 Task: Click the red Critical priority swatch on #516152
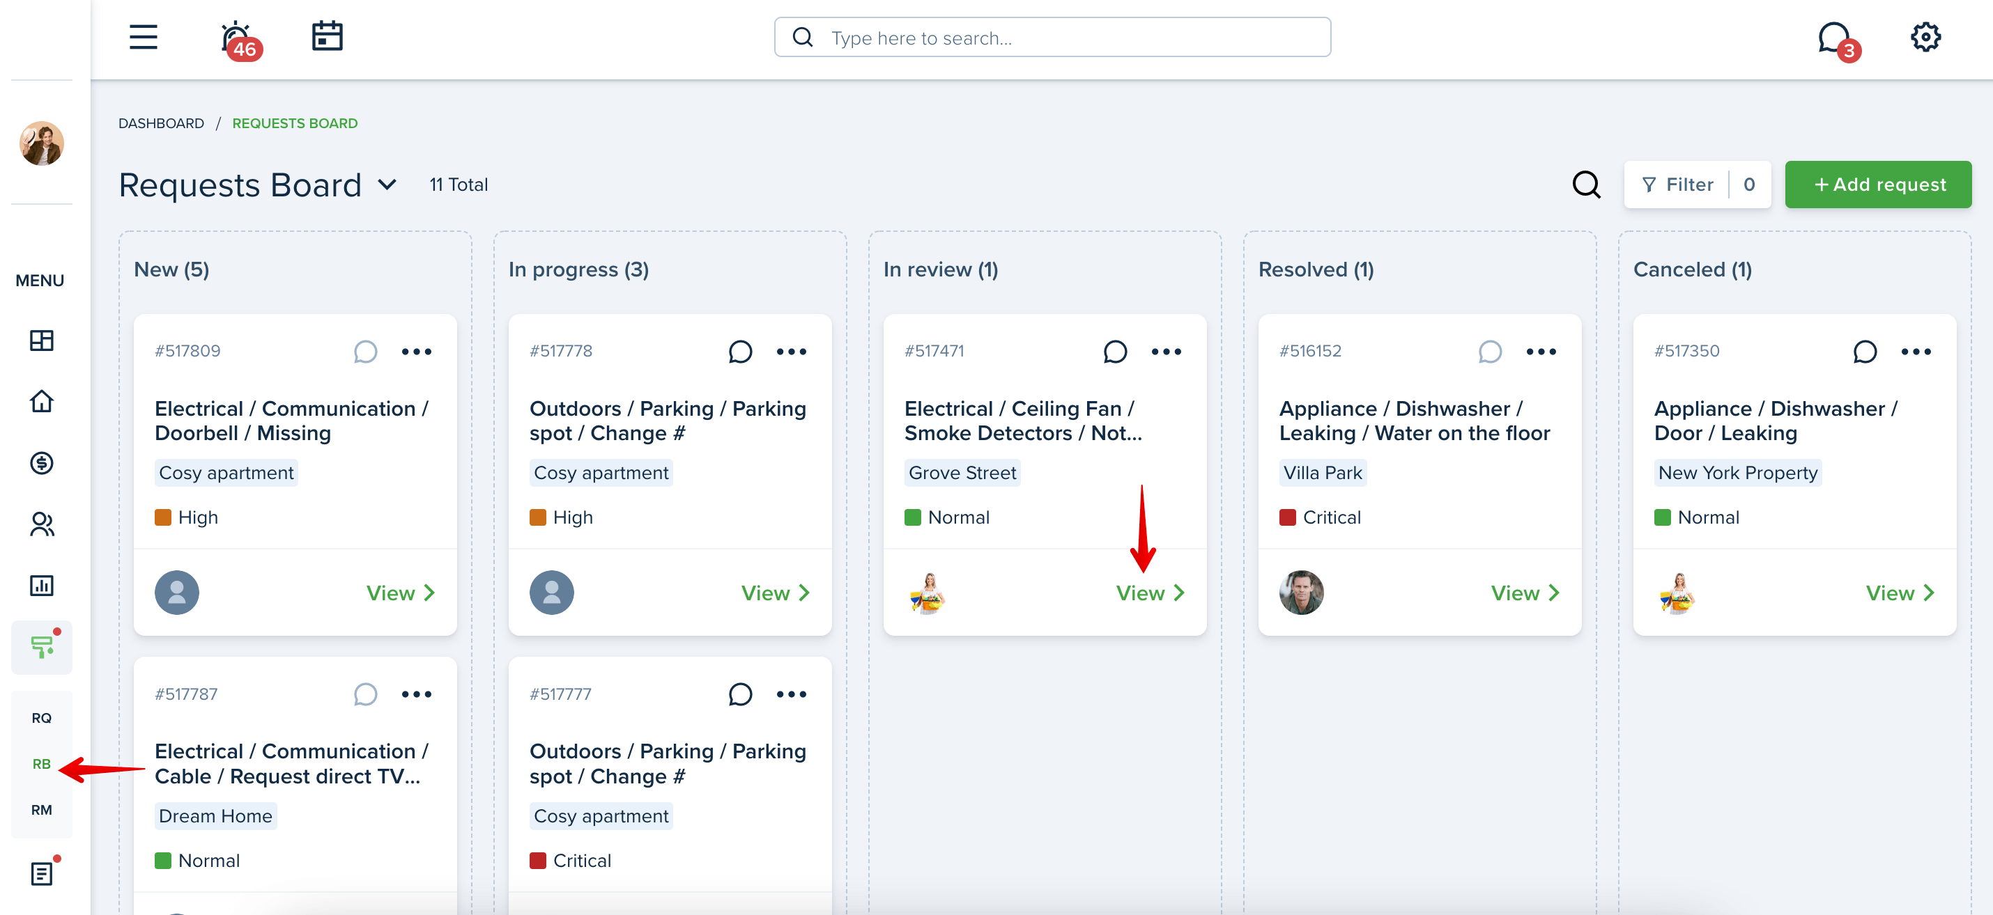pos(1287,517)
